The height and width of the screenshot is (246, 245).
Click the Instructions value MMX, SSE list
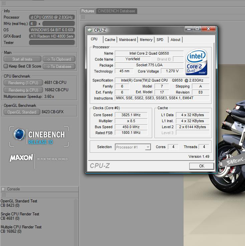pos(162,98)
